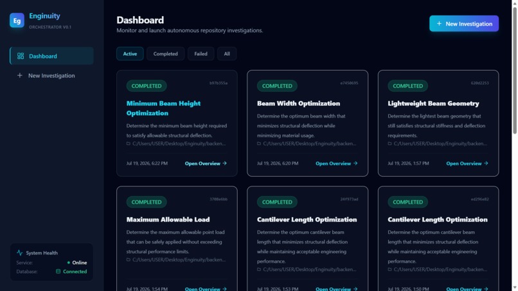Click folder icon on Beam Width Optimization card

point(259,143)
